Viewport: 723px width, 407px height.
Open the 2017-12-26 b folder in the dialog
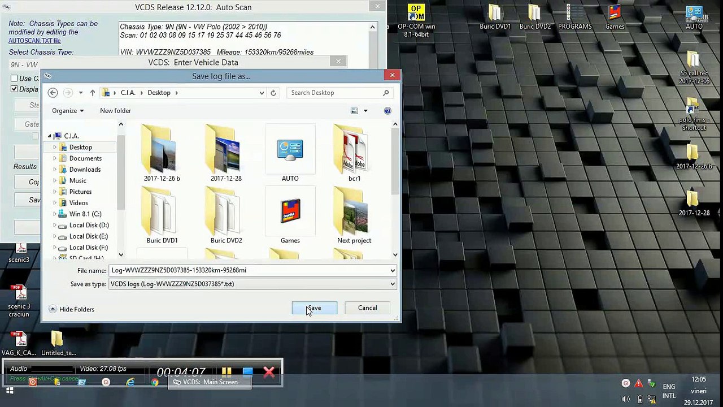click(162, 153)
